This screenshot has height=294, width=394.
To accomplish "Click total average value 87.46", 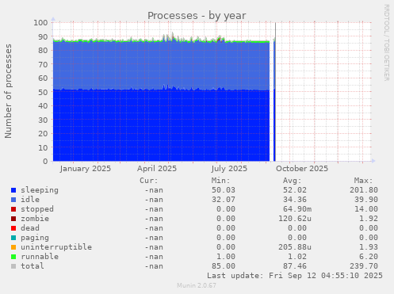I will coord(295,266).
